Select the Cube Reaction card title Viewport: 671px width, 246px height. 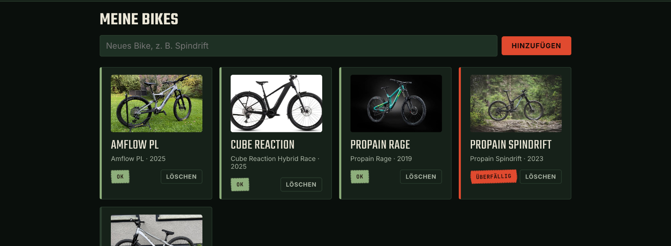click(263, 145)
